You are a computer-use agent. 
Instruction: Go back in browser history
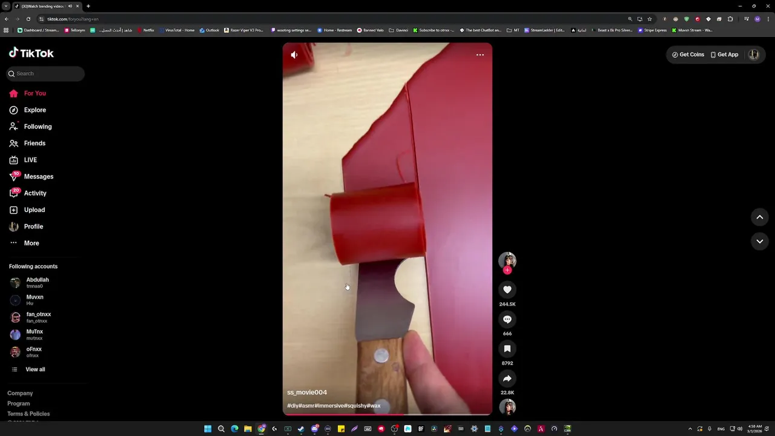7,19
